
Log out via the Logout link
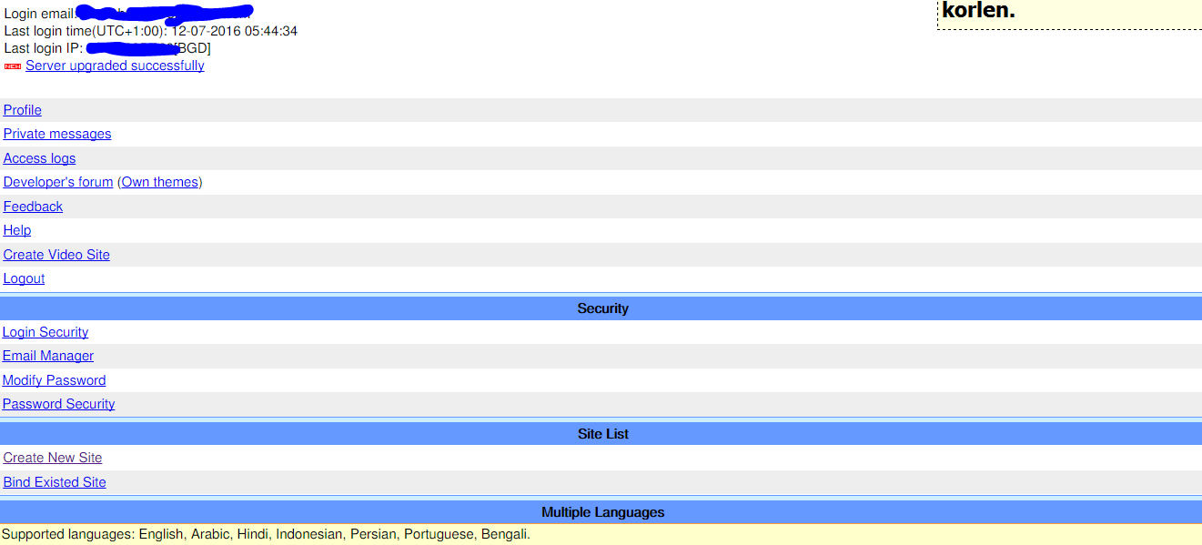pyautogui.click(x=24, y=278)
